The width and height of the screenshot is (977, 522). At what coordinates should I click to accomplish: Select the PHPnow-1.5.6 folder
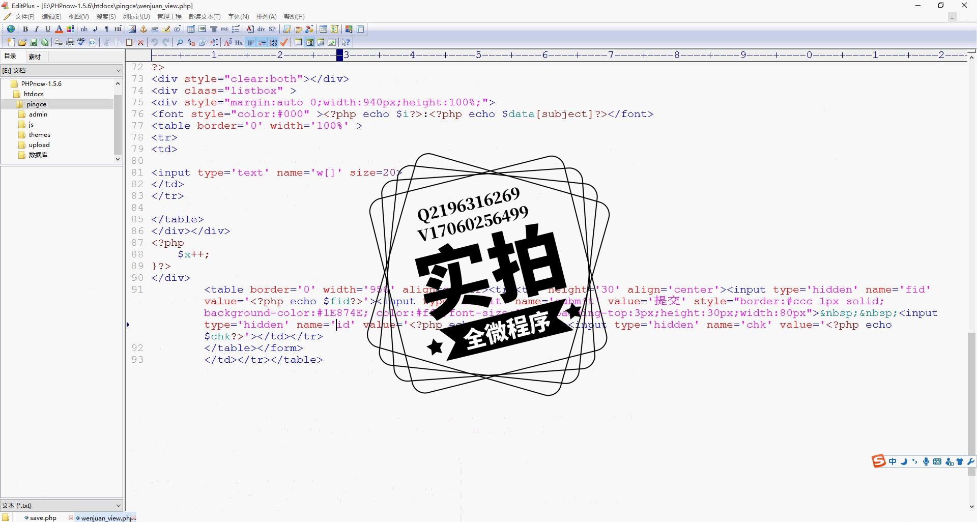[x=41, y=83]
